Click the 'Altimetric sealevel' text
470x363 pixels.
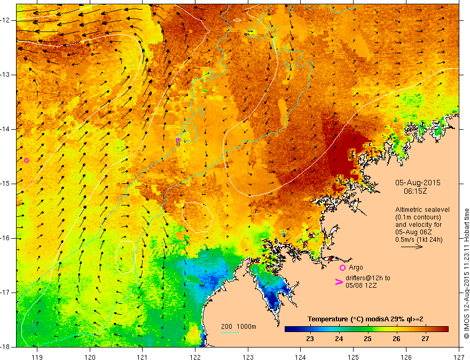[422, 210]
